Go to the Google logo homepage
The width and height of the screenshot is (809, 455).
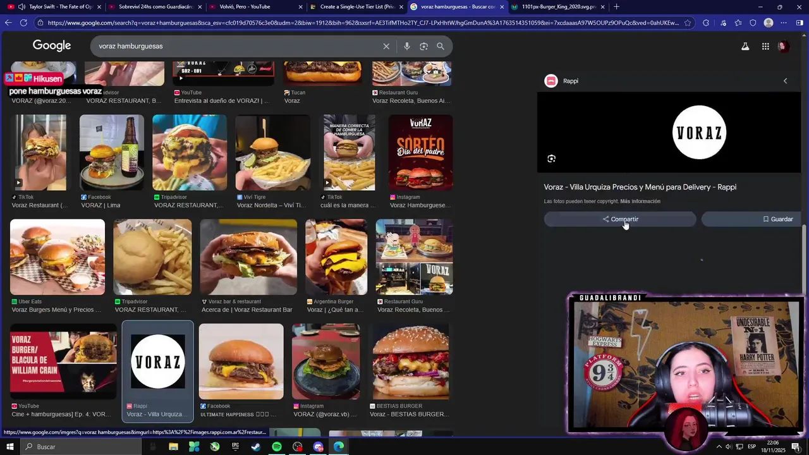[x=52, y=45]
